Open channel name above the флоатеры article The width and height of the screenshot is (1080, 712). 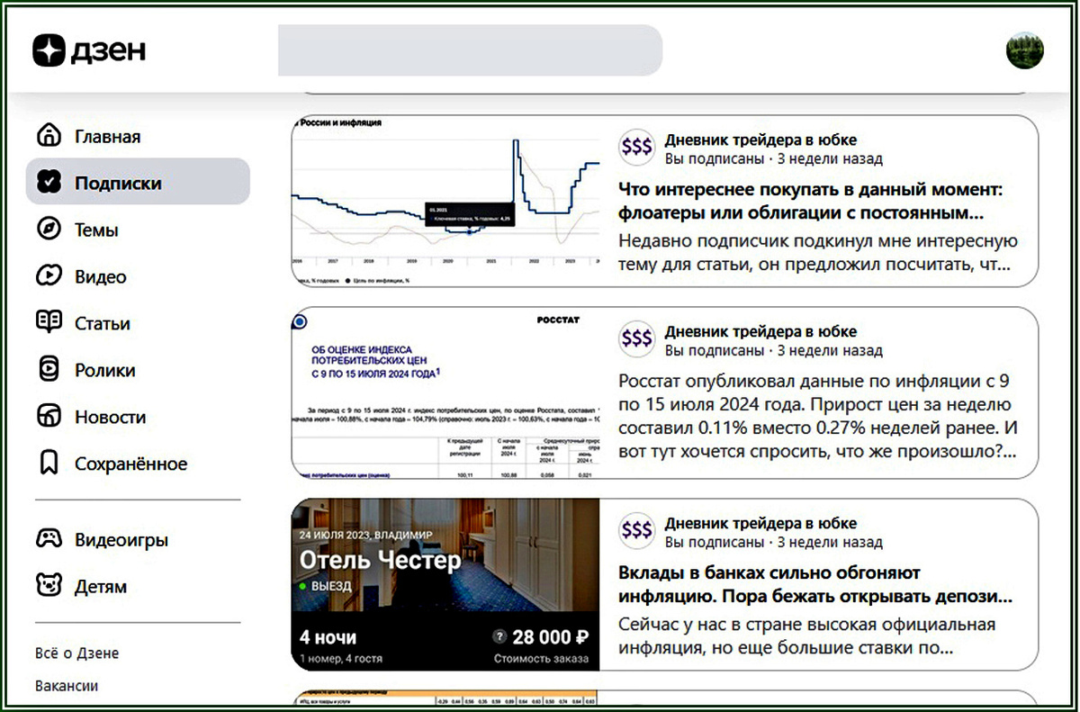(760, 140)
